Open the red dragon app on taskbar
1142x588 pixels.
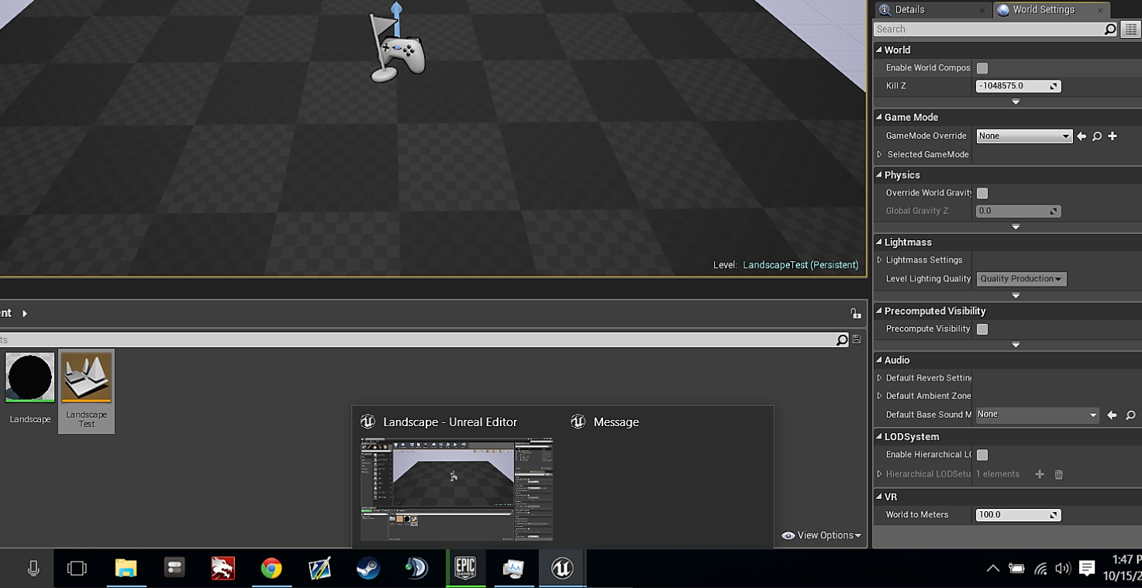223,569
